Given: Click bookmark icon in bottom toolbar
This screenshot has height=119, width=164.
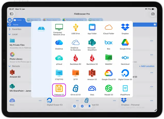Looking at the screenshot, I should (x=89, y=106).
